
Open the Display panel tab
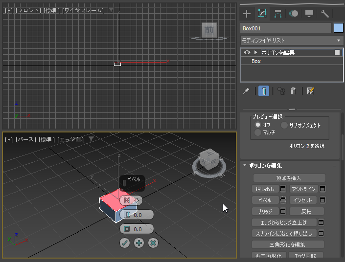(x=309, y=14)
